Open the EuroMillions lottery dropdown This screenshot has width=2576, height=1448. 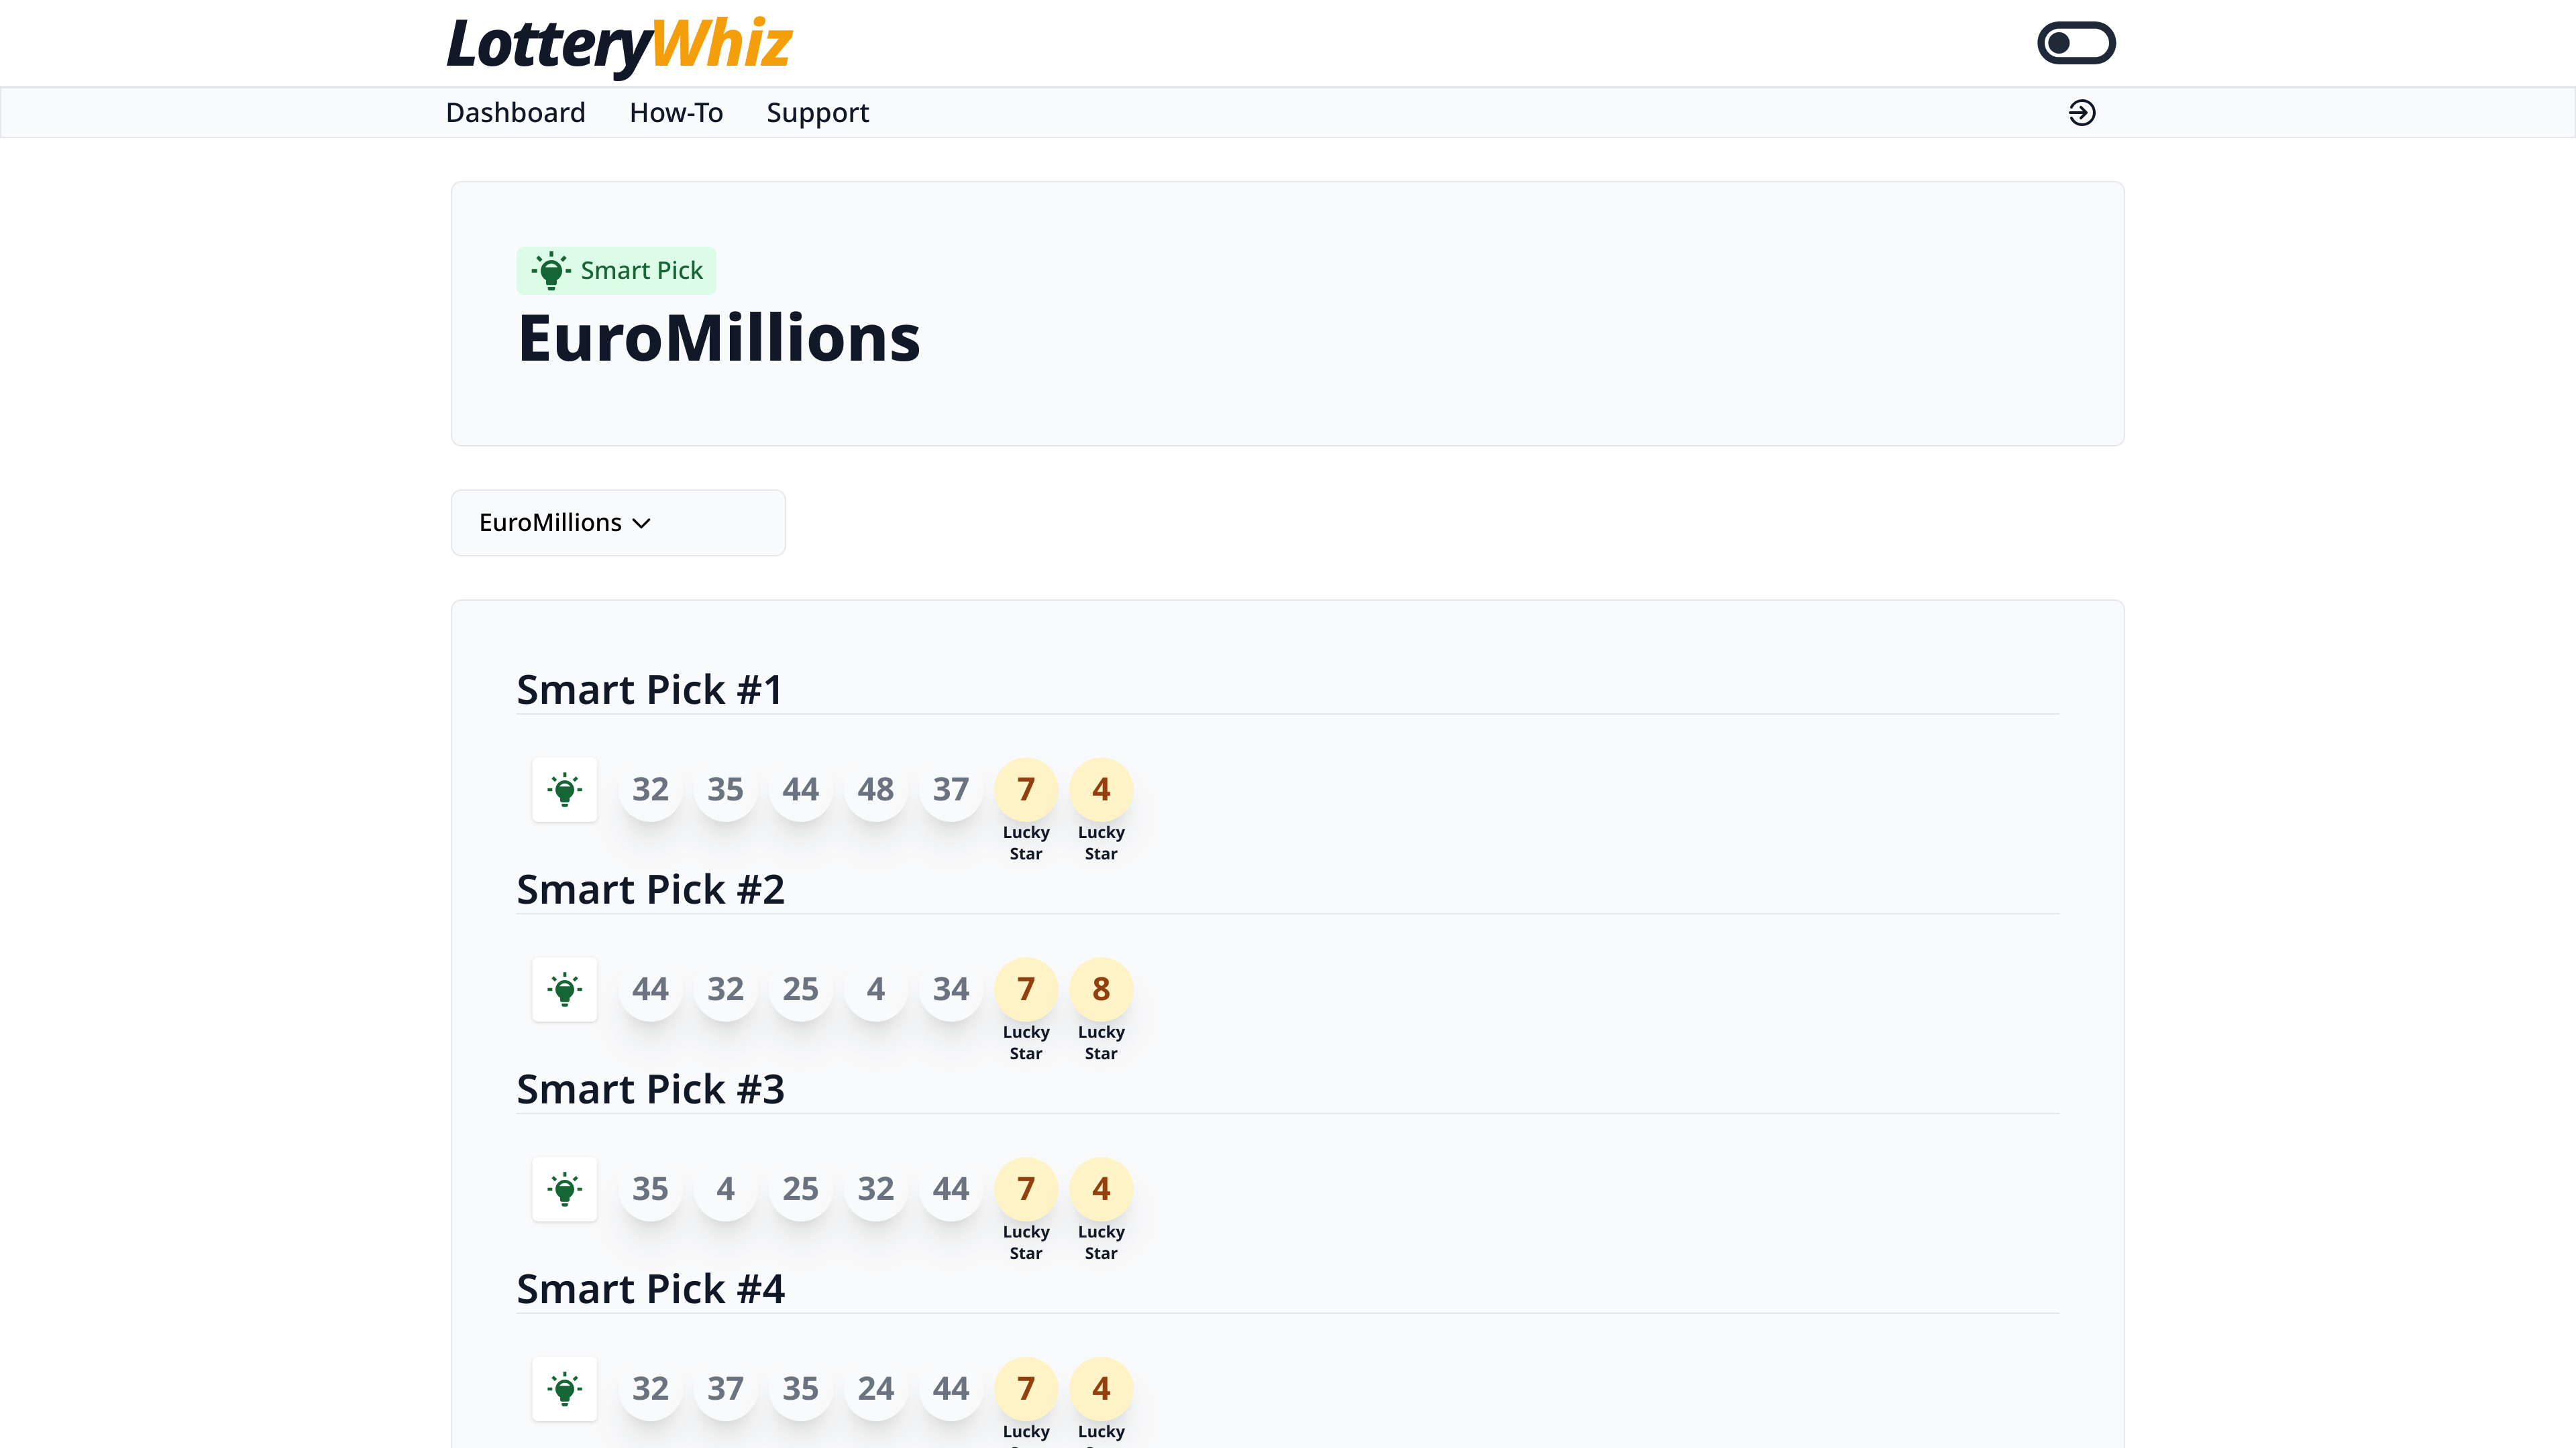617,523
